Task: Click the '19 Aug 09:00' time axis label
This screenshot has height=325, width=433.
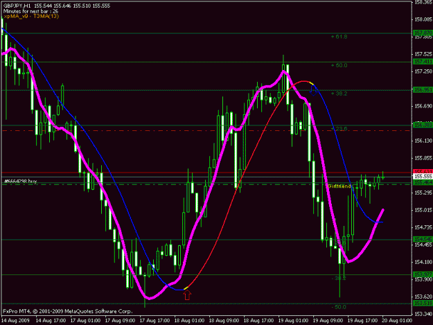Action: tap(328, 321)
